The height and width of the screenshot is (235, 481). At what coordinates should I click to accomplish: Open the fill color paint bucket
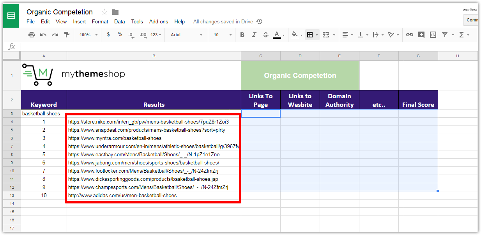tap(295, 35)
